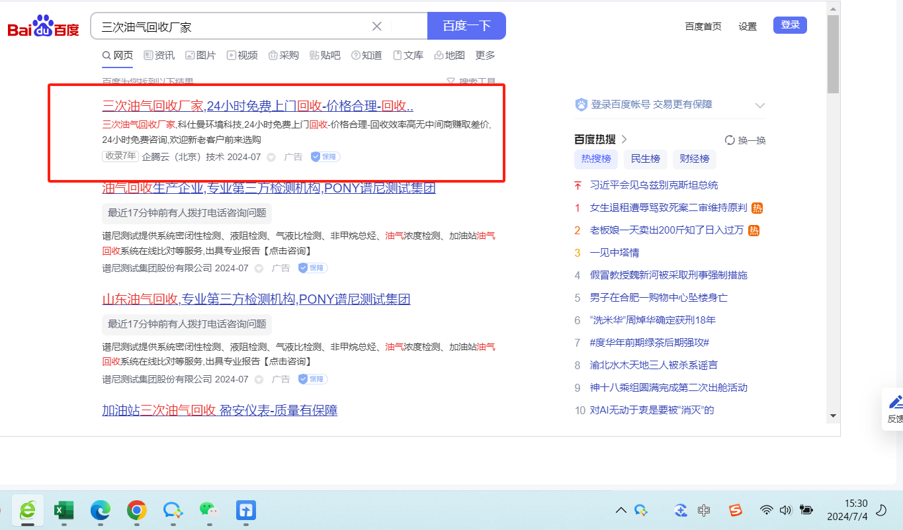Open Microsoft Edge from the taskbar
This screenshot has height=530, width=903.
coord(101,510)
